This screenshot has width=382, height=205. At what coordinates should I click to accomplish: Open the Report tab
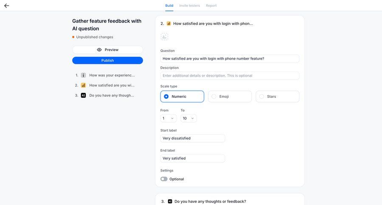click(x=211, y=6)
